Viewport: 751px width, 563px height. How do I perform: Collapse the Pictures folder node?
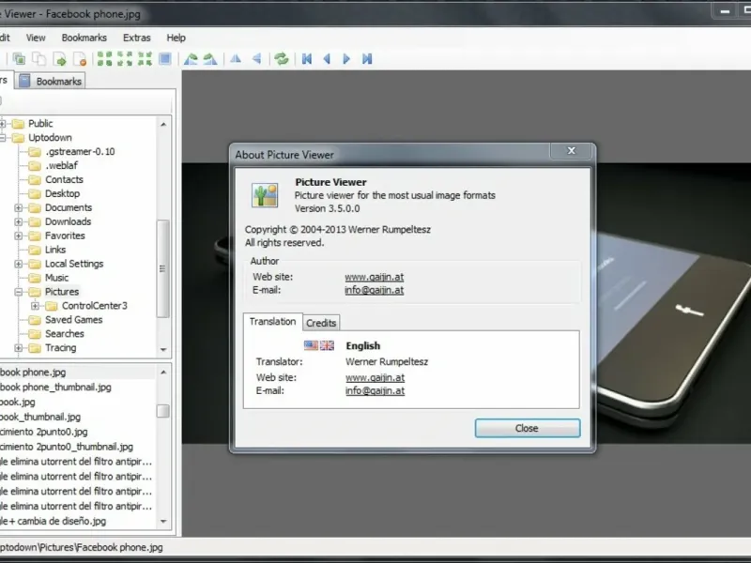tap(18, 292)
